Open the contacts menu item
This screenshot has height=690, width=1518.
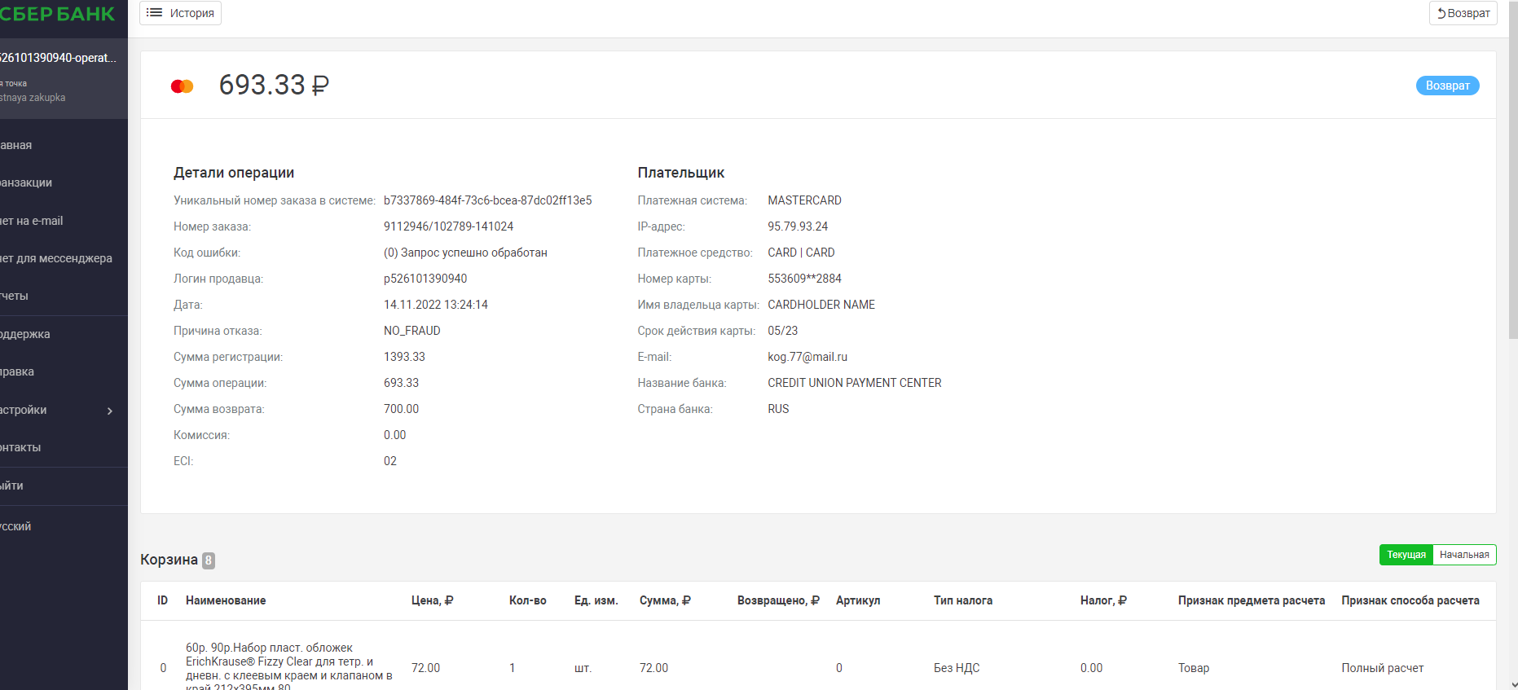point(20,447)
